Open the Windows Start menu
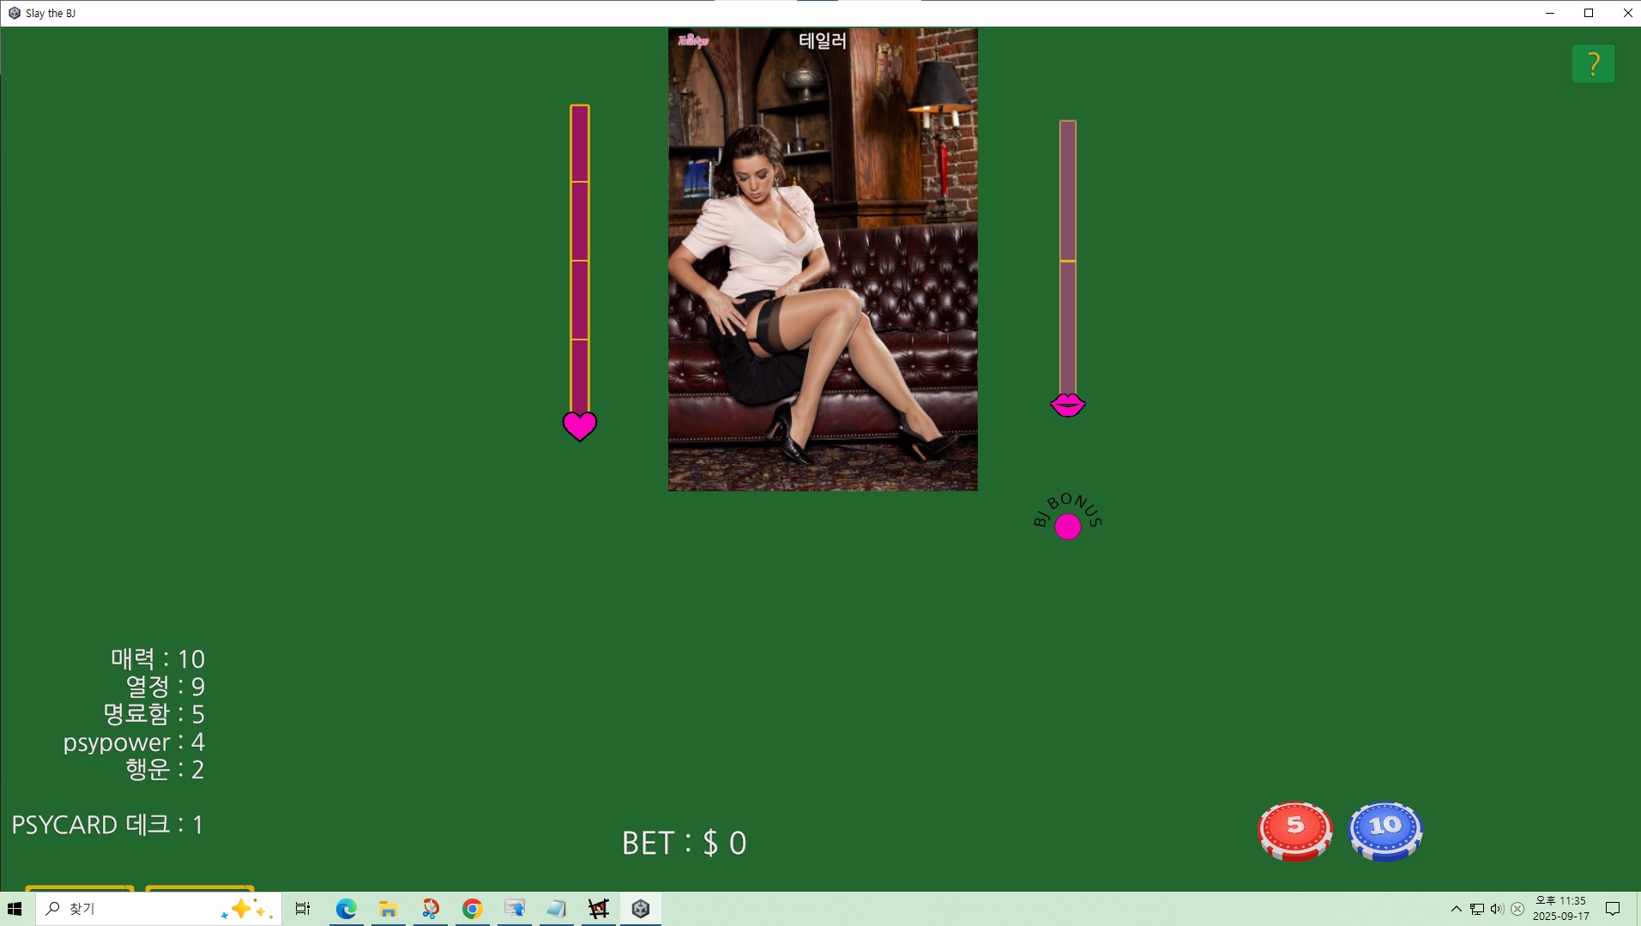 click(15, 909)
